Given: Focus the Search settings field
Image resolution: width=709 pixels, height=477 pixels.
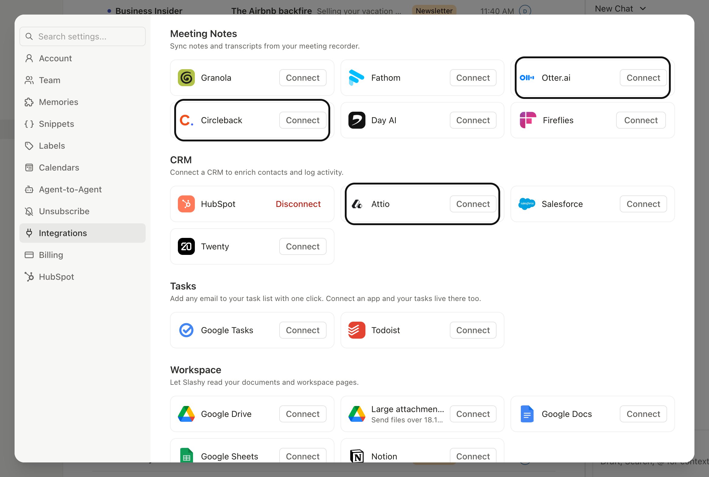Looking at the screenshot, I should coord(83,36).
